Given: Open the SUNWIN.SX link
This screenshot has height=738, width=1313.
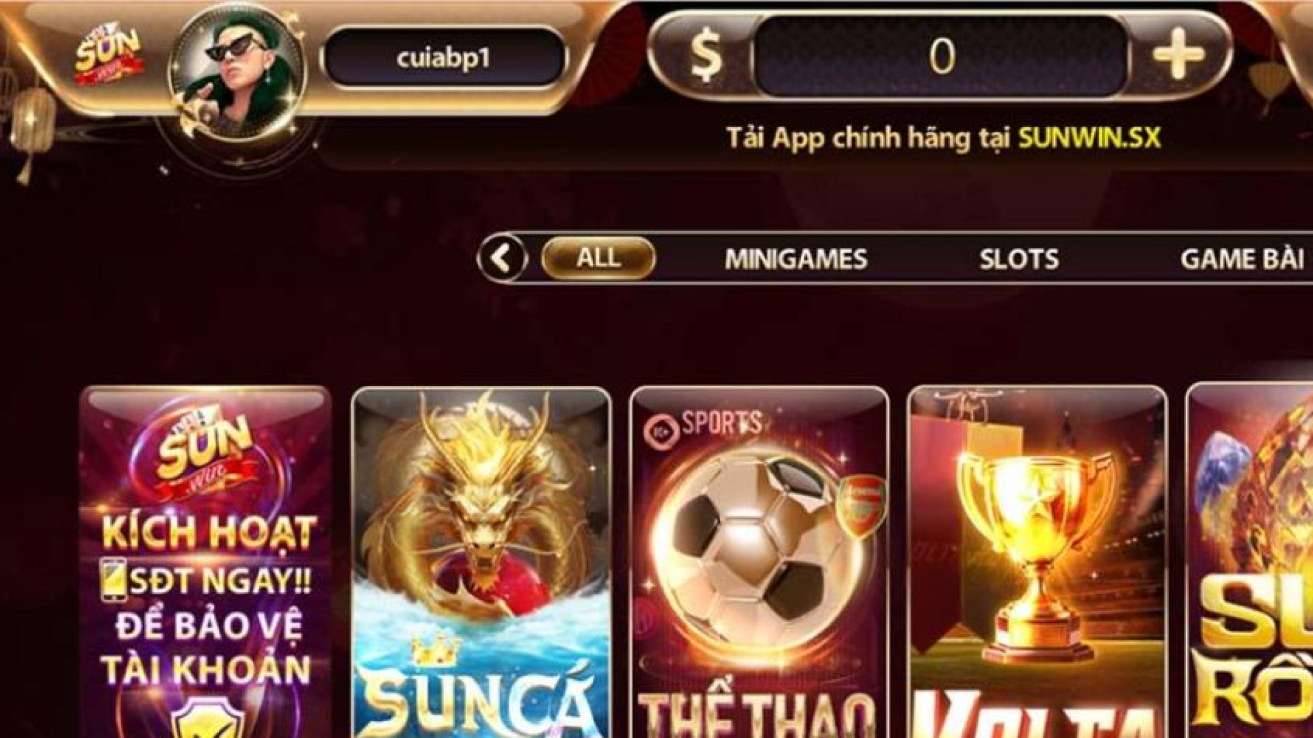Looking at the screenshot, I should 1089,138.
